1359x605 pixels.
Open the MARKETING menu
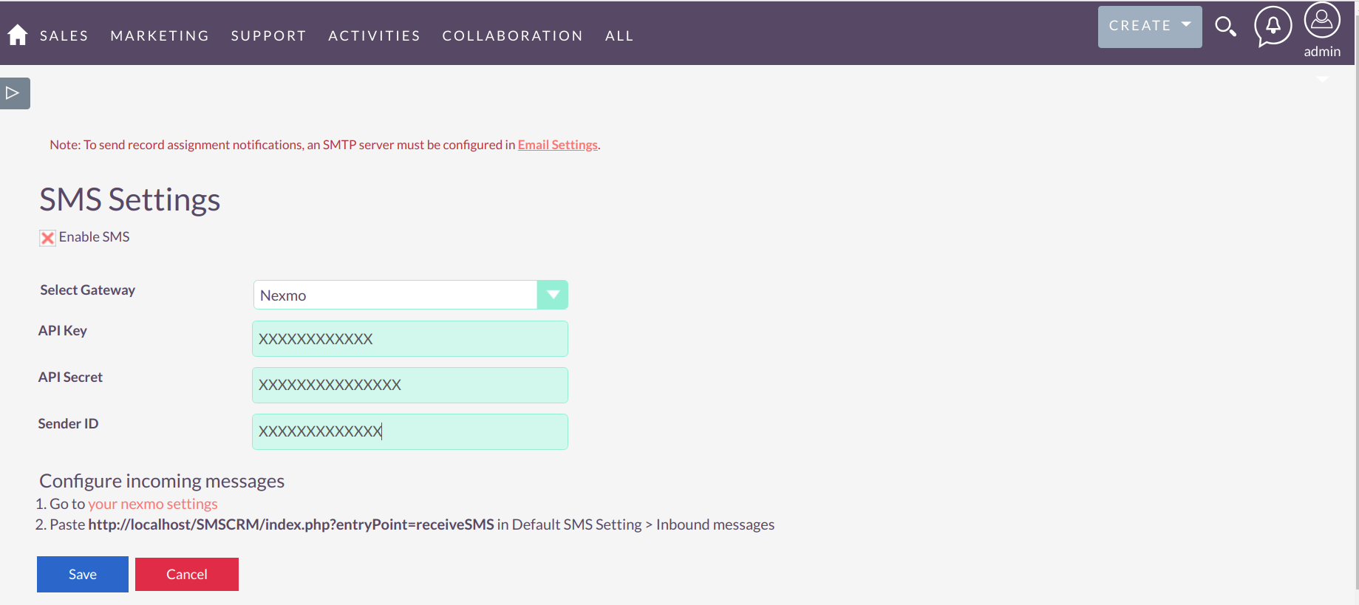tap(160, 35)
